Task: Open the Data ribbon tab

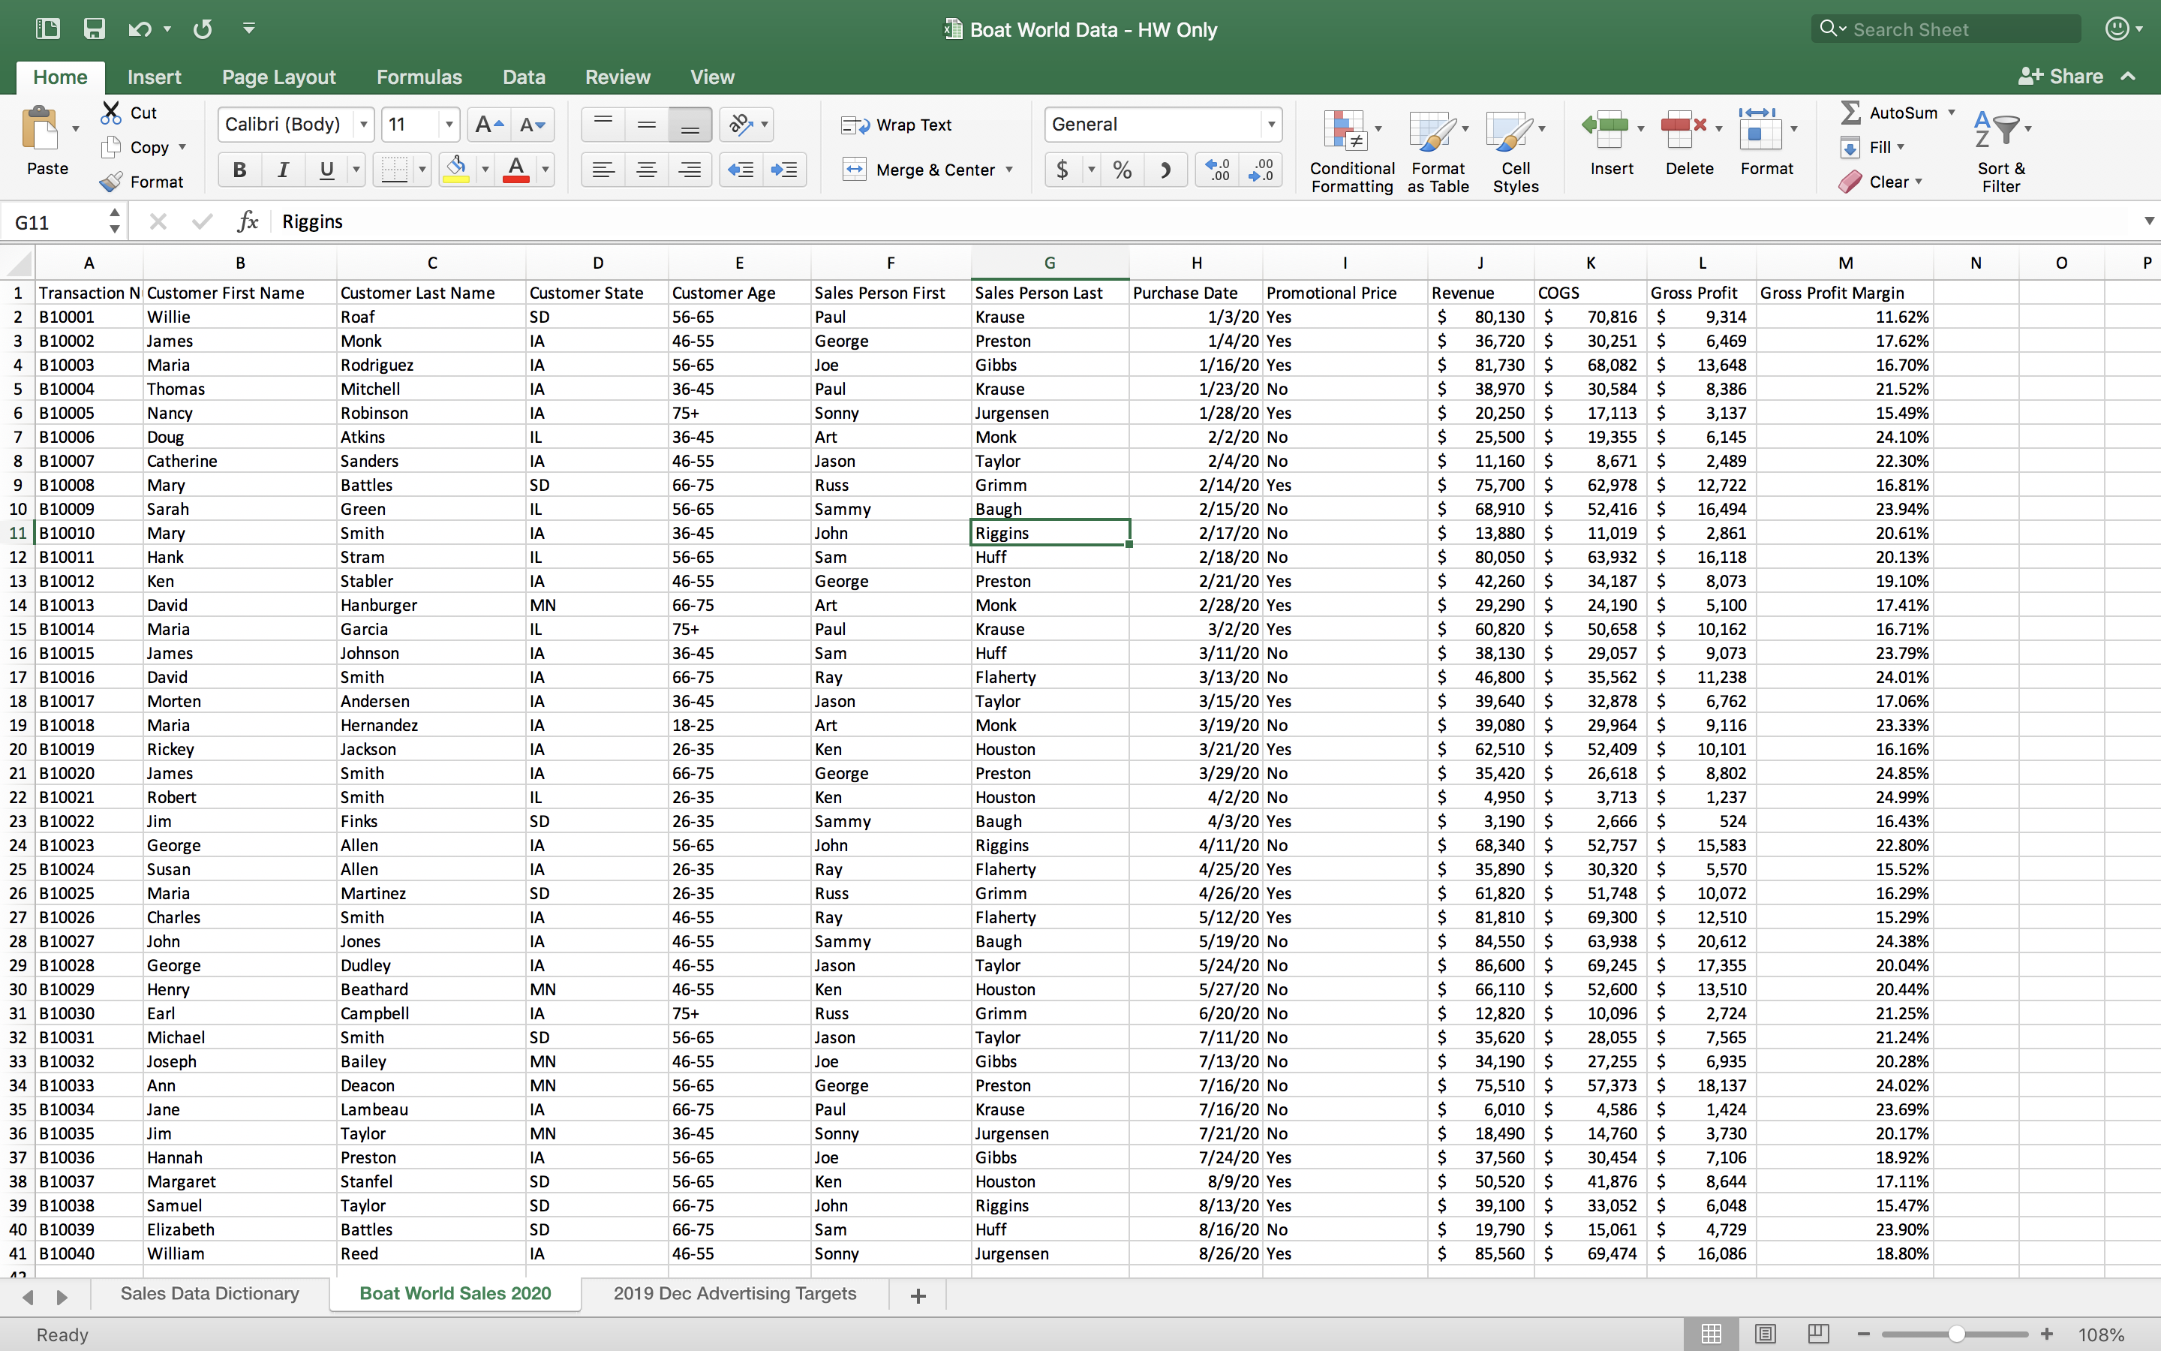Action: click(x=523, y=77)
